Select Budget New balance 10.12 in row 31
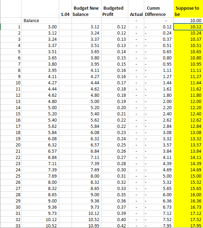Viewport: 203px width, 228px height. (x=86, y=213)
